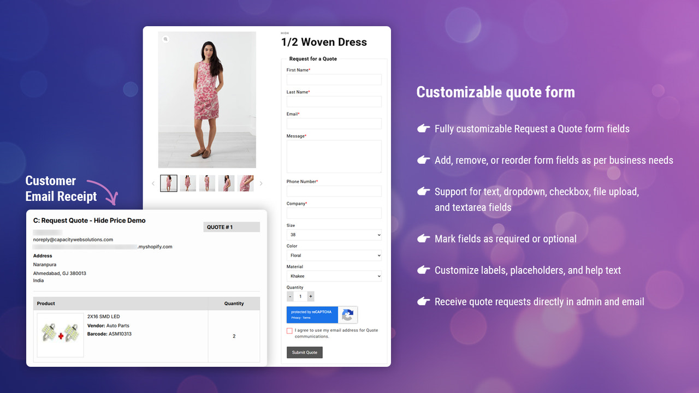Click the reCAPTCHA Privacy link
The image size is (699, 393).
pyautogui.click(x=295, y=318)
